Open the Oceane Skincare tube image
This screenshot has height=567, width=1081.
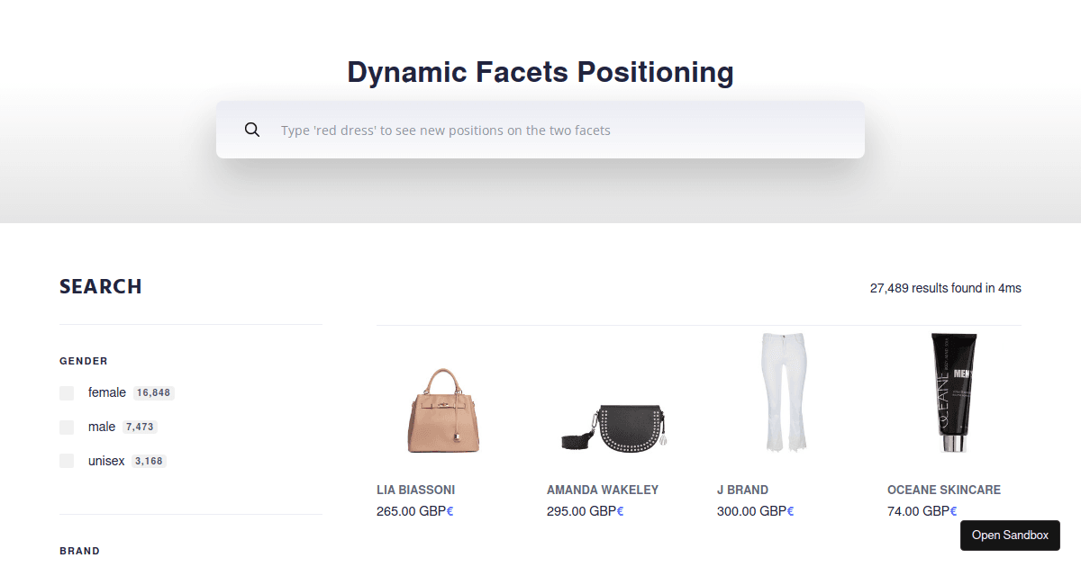[x=953, y=393]
